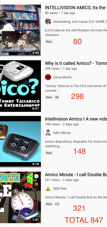Screen dimensions: 107x227
Task: Open Cyrus Martin's VGV channel avatar
Action: pyautogui.click(x=48, y=77)
